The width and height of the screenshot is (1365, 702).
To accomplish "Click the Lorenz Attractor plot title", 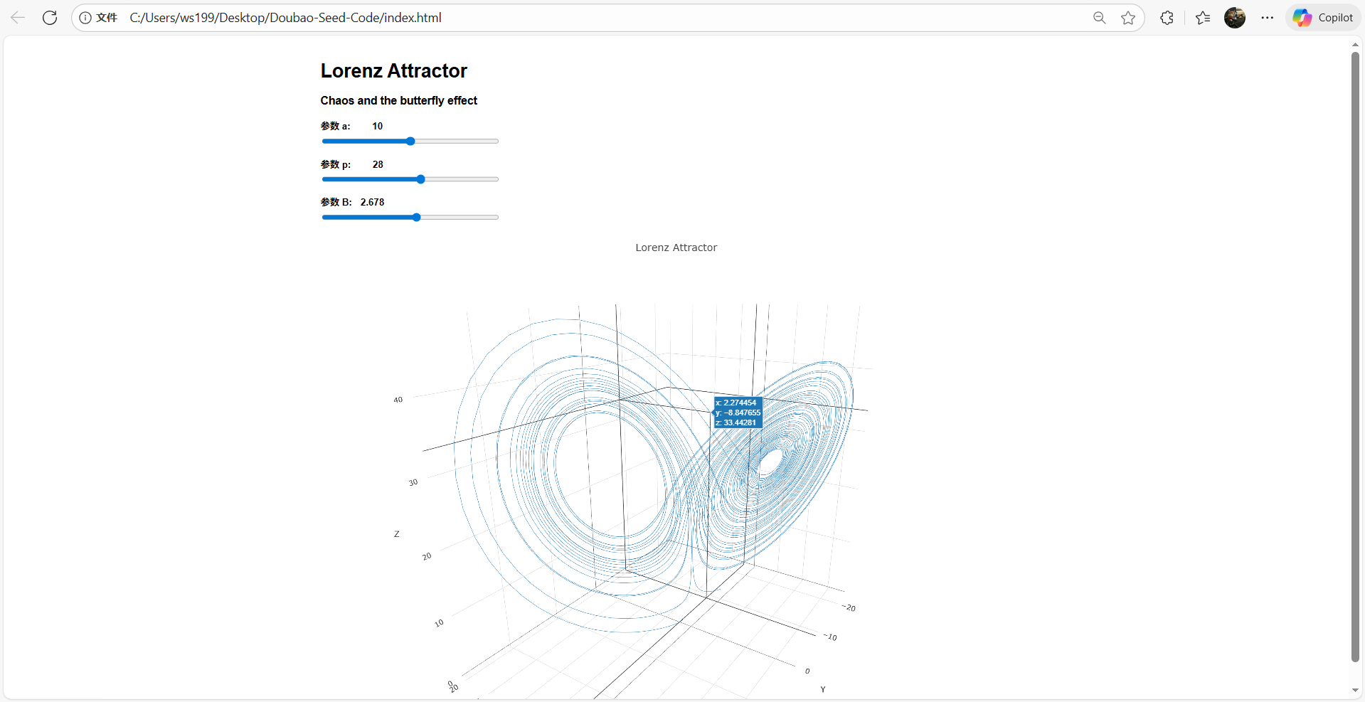I will pos(676,248).
